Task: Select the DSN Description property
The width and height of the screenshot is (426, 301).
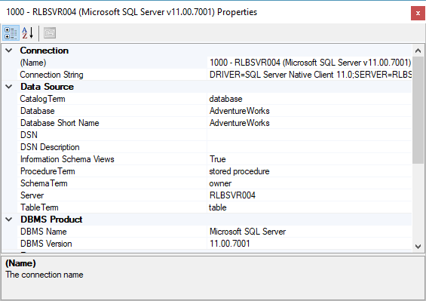Action: 50,147
